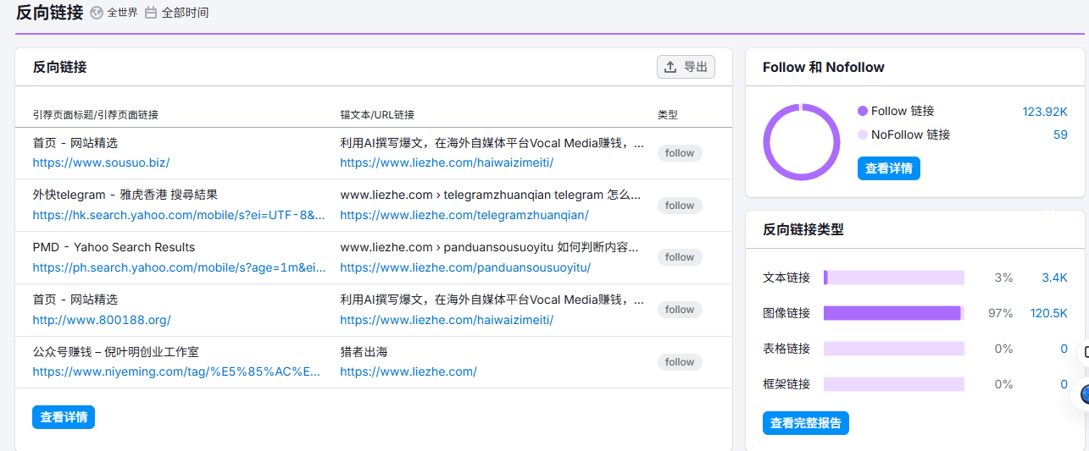This screenshot has width=1089, height=451.
Task: Click the 锚文本/URL链接 column header
Action: click(x=377, y=114)
